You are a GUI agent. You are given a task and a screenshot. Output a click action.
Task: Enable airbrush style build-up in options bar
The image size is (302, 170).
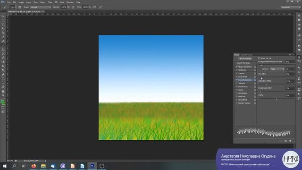click(x=94, y=7)
